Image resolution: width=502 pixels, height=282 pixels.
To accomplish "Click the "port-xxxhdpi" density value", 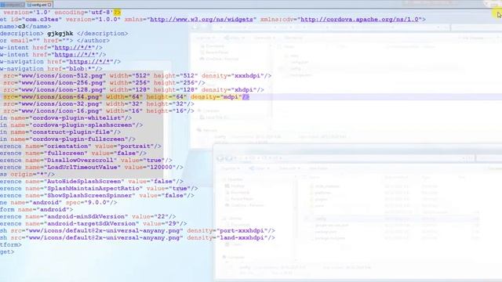I will pyautogui.click(x=242, y=230).
